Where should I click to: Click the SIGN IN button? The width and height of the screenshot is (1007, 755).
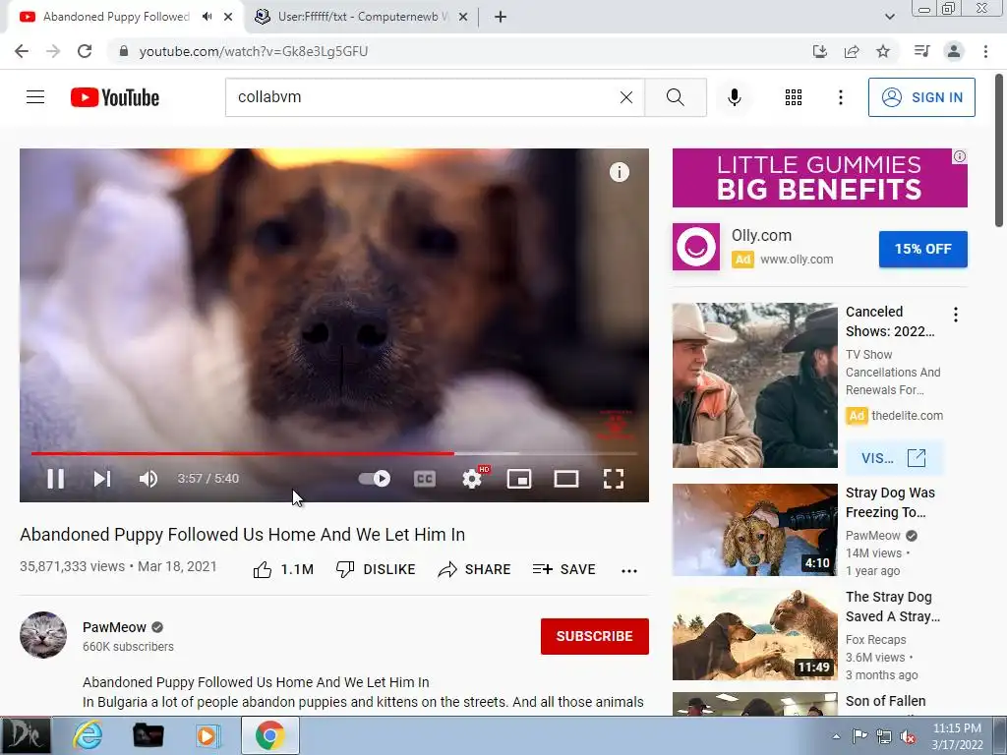921,97
